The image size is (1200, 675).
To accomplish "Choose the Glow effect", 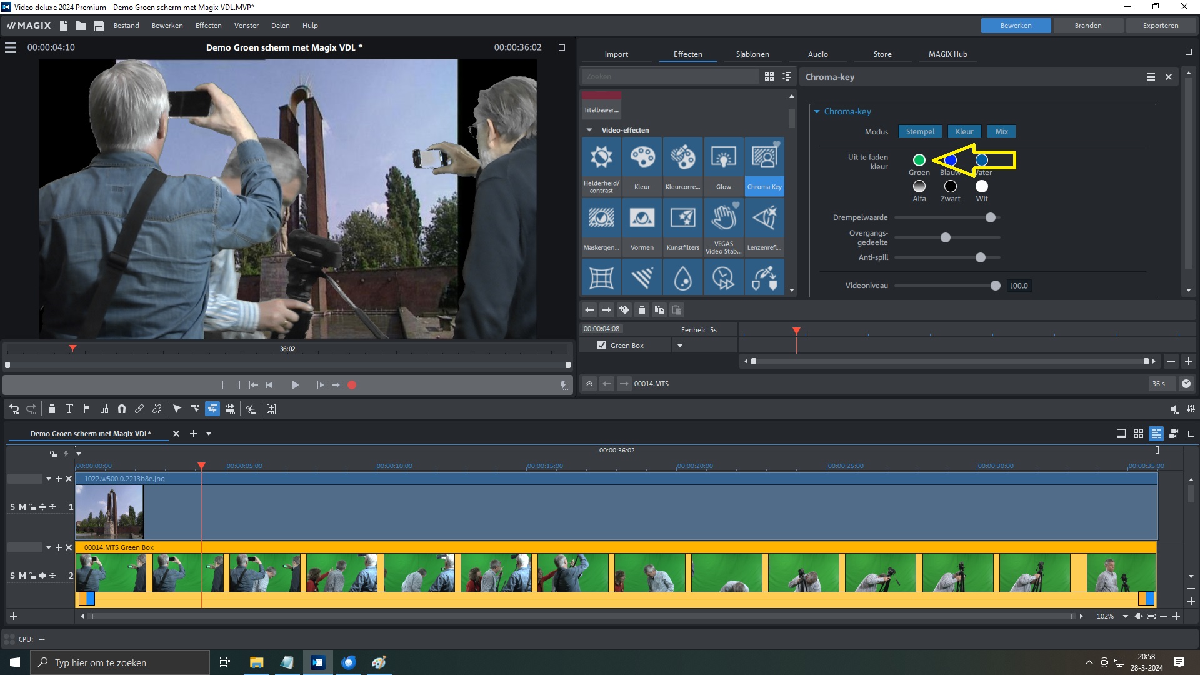I will tap(723, 166).
